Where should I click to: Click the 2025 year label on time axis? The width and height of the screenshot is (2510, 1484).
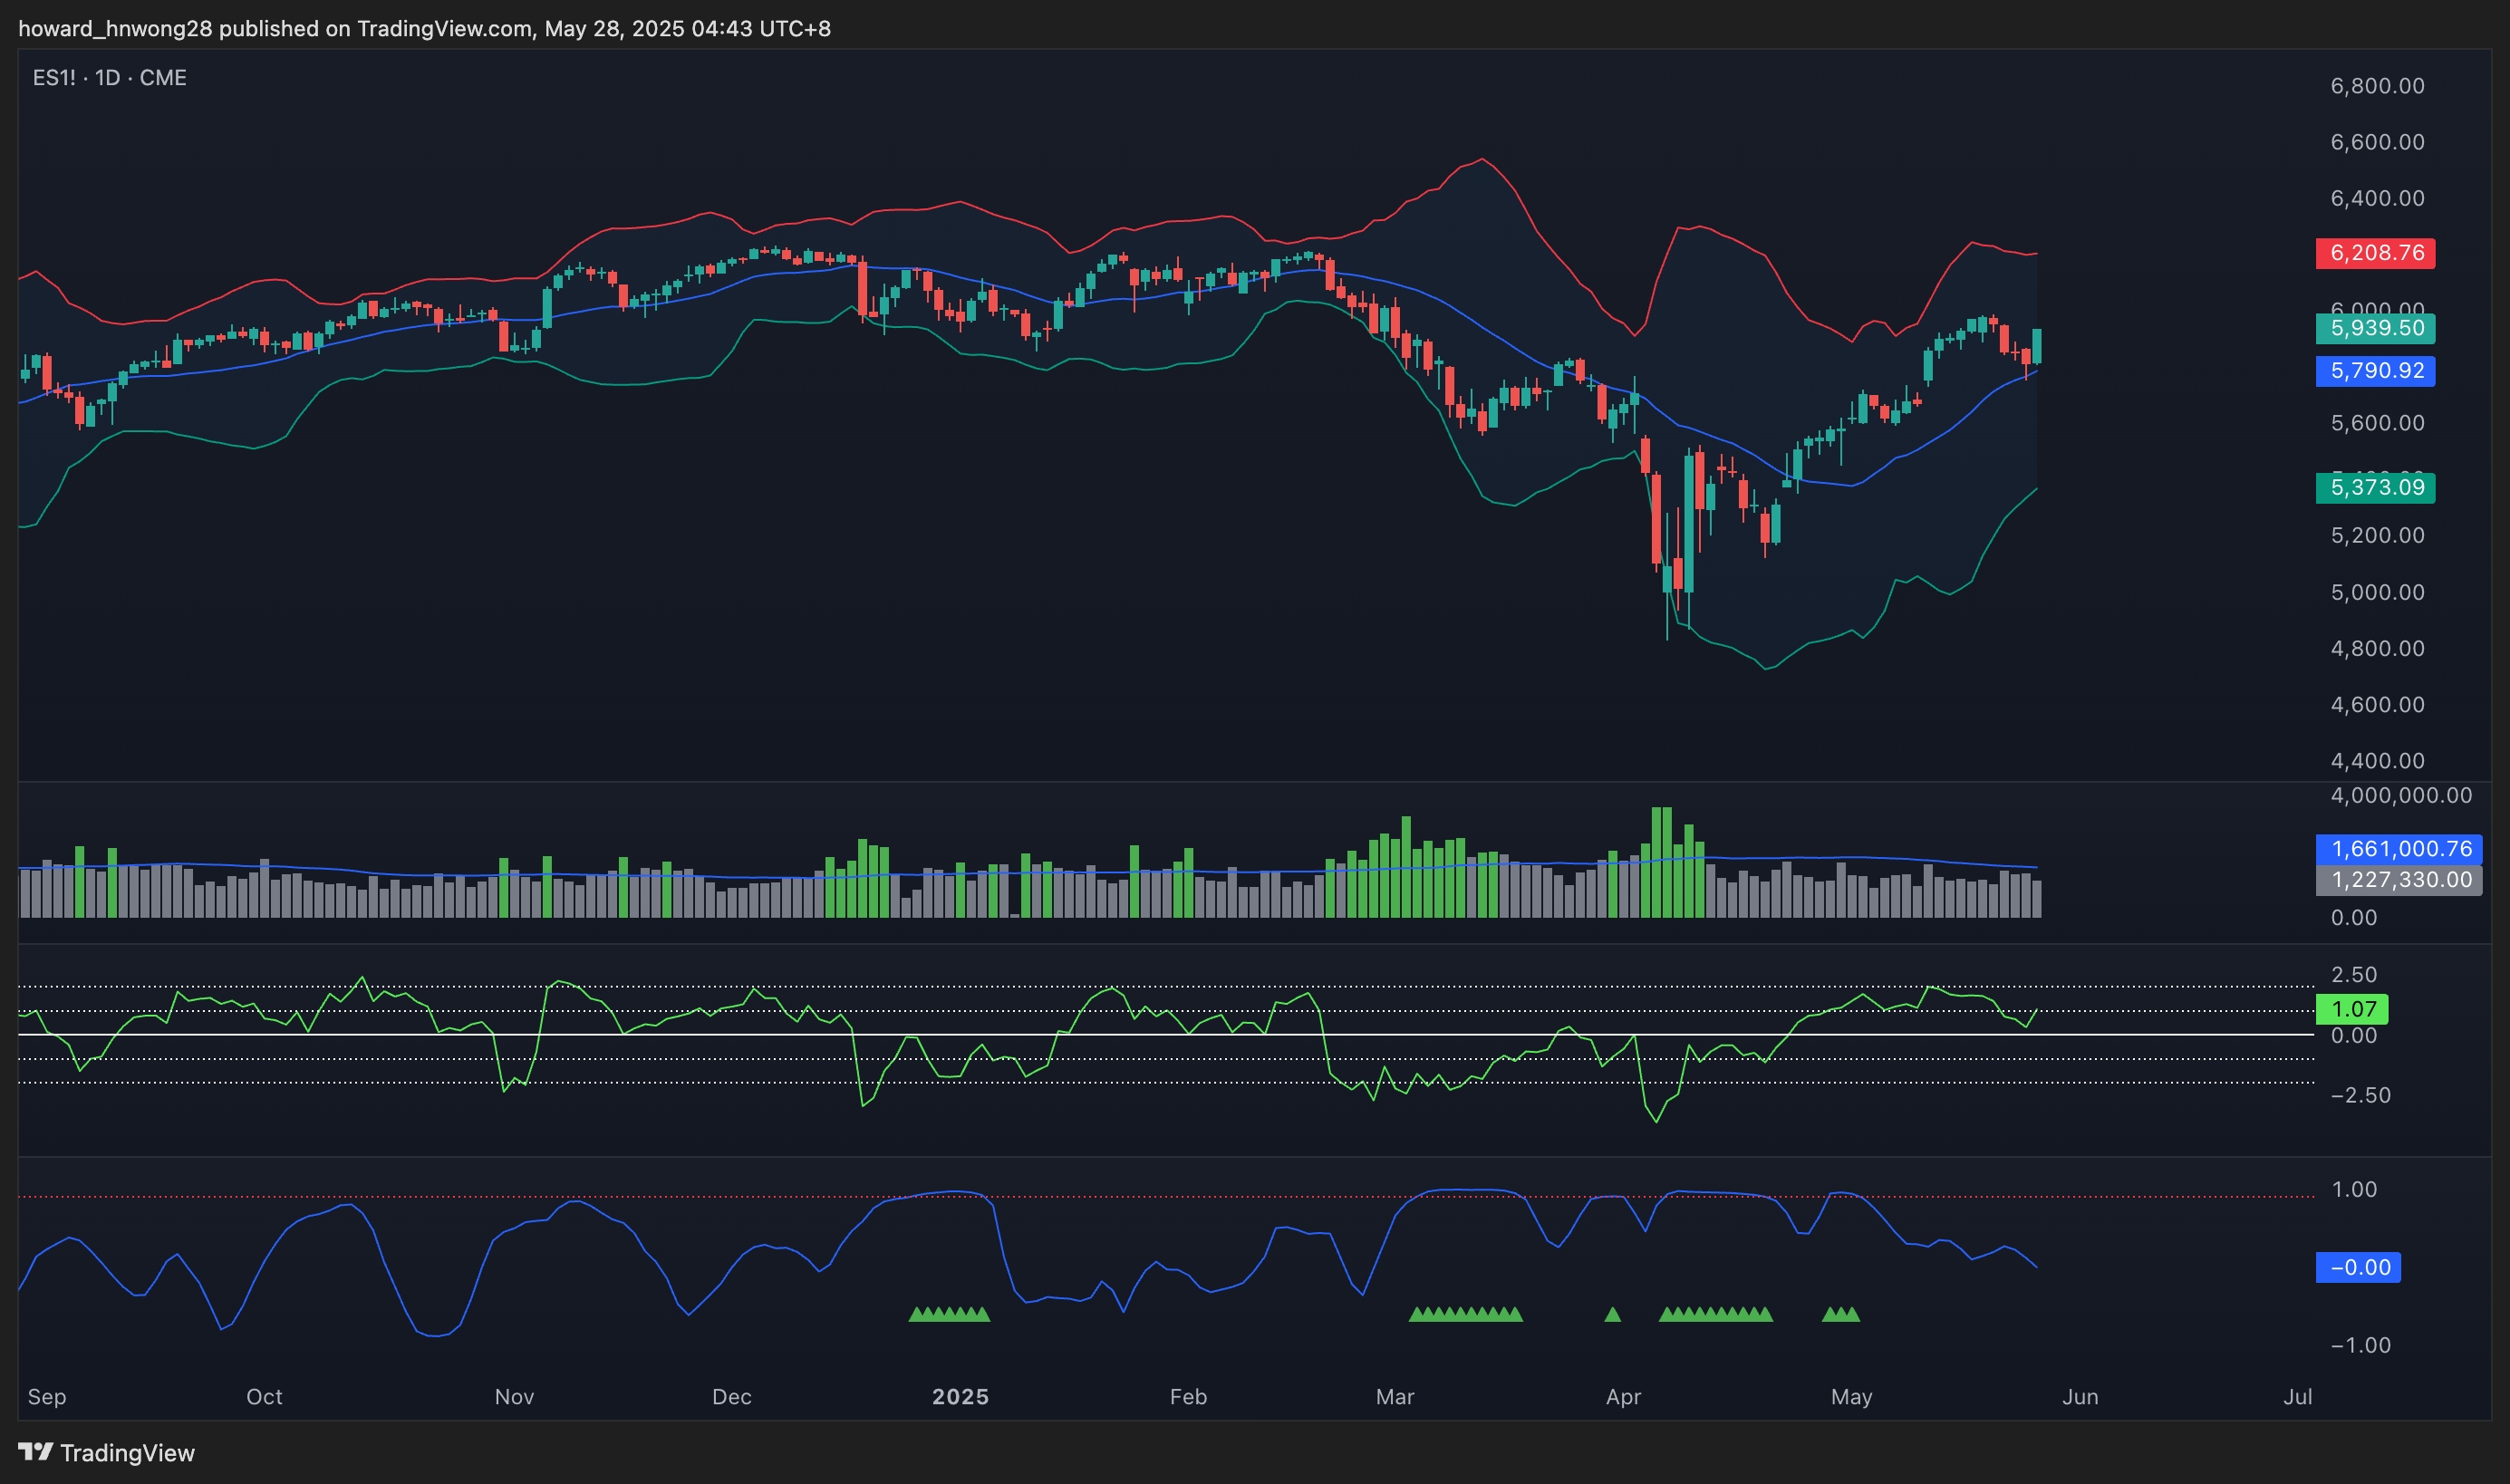[x=960, y=1397]
